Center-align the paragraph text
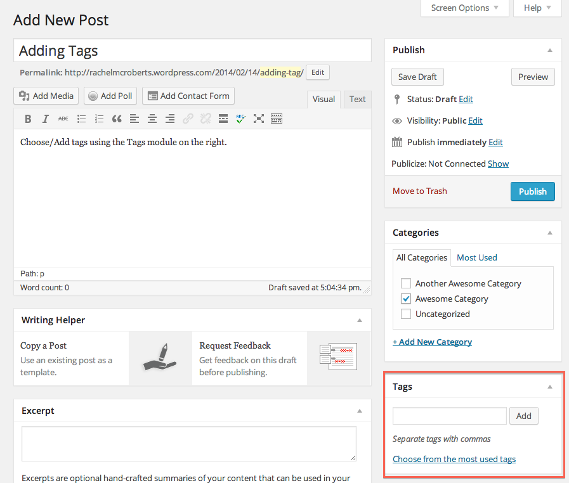 tap(152, 119)
